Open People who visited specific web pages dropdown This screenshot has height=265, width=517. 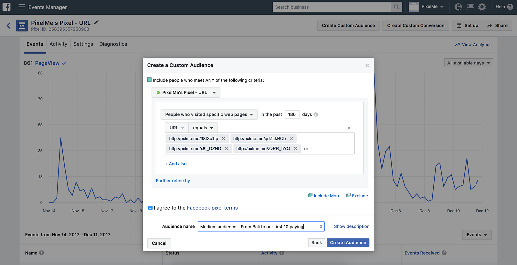coord(209,114)
